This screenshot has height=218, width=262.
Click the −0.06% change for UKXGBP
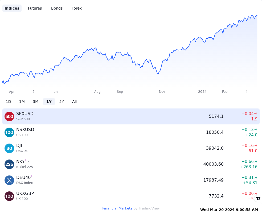click(249, 193)
